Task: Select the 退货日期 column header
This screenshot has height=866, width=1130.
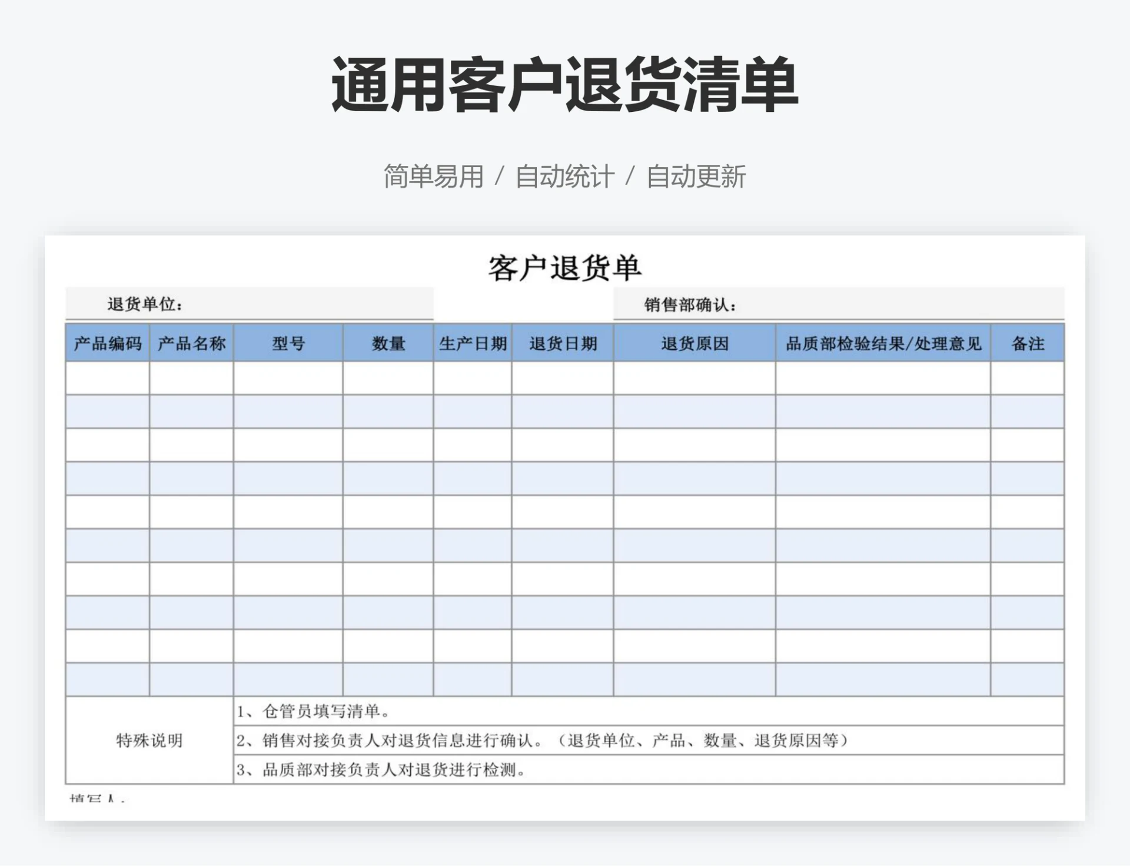Action: coord(563,343)
